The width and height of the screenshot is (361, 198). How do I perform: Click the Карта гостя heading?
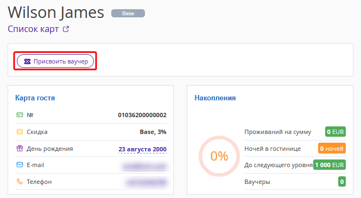[35, 98]
